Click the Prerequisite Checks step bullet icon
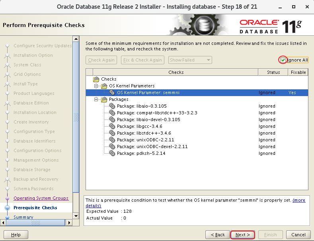 [8, 208]
